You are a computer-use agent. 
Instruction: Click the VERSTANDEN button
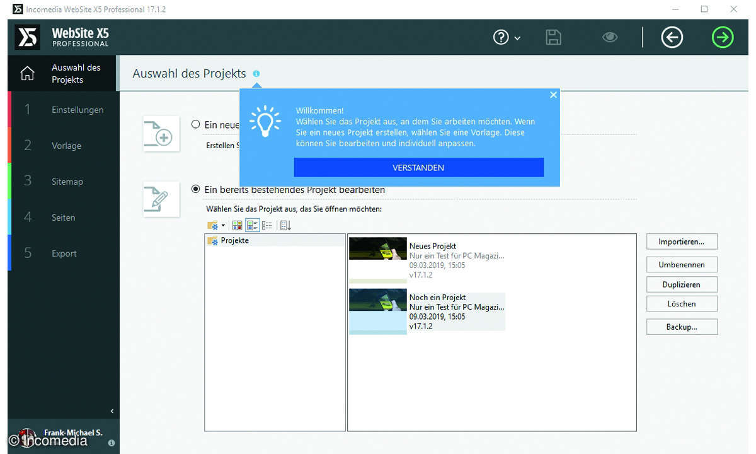click(418, 168)
